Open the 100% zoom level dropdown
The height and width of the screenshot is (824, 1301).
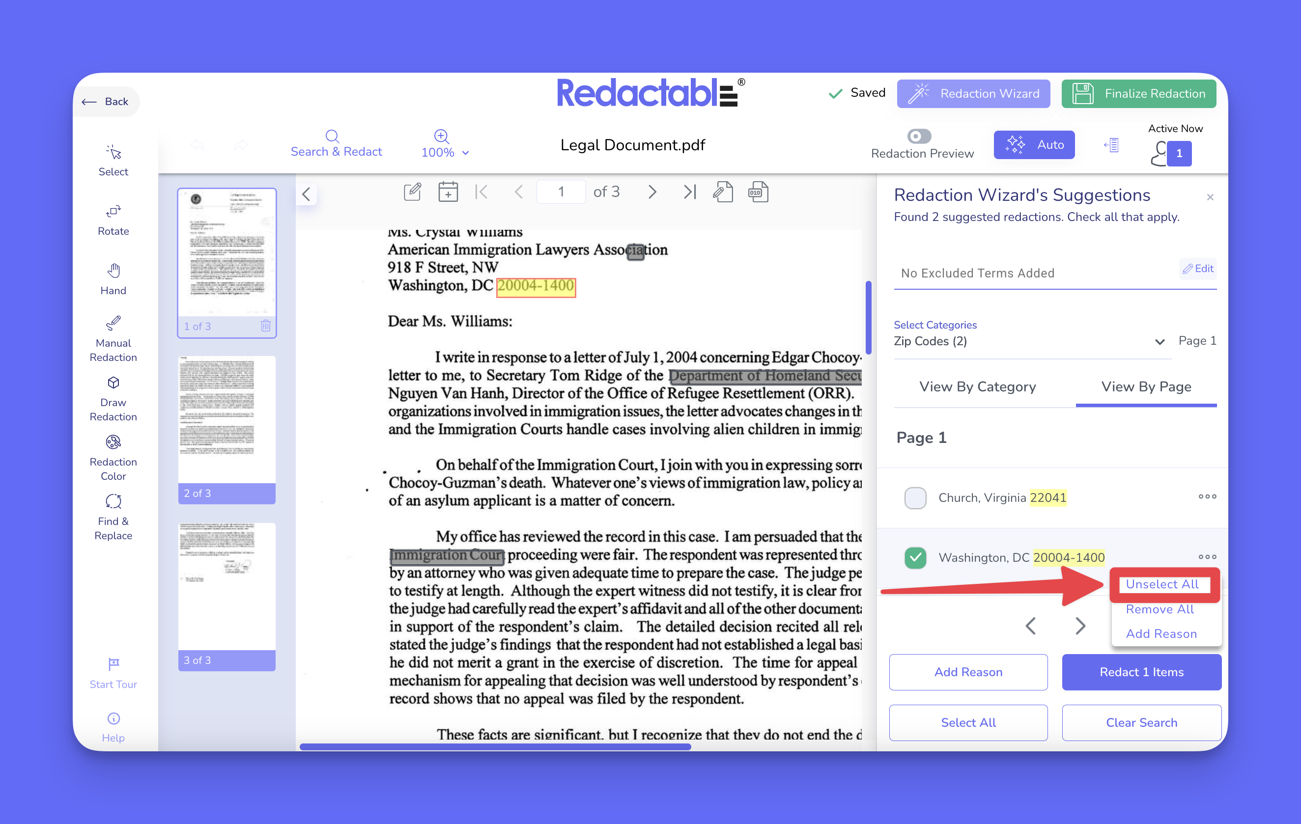point(445,152)
